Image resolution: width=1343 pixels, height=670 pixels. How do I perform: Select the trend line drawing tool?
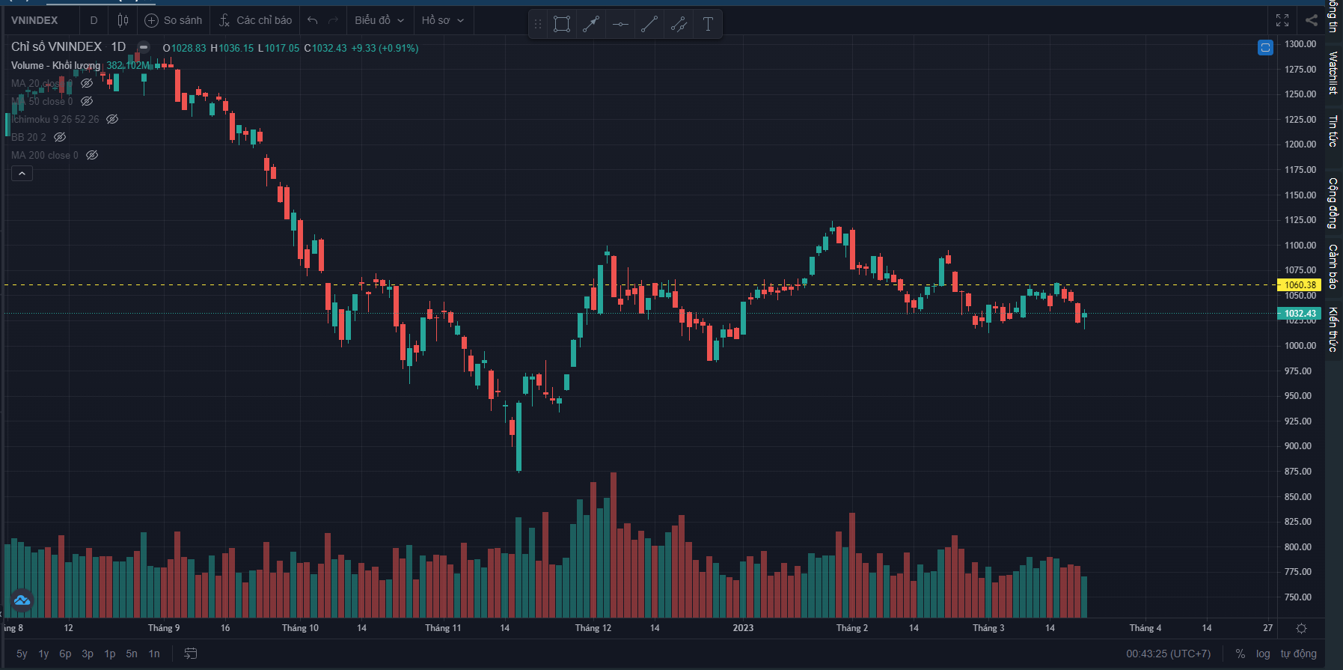click(x=649, y=24)
